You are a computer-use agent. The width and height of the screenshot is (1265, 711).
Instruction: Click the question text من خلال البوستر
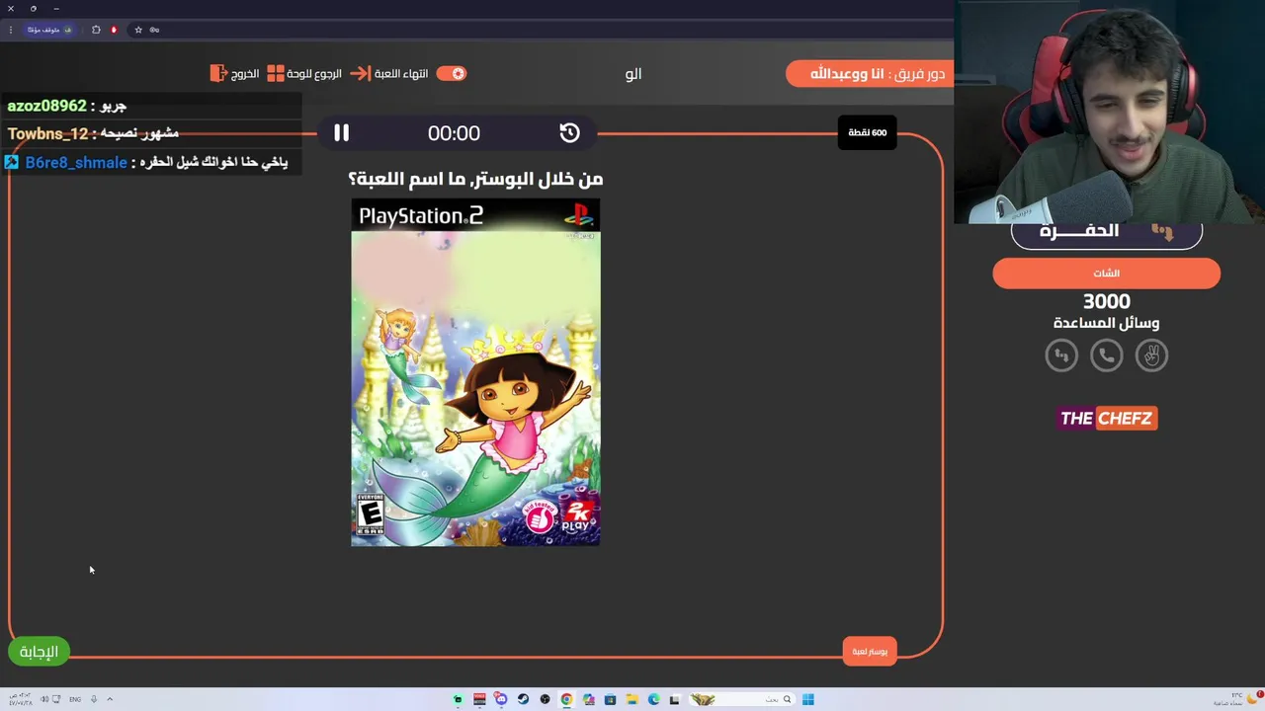pos(475,179)
